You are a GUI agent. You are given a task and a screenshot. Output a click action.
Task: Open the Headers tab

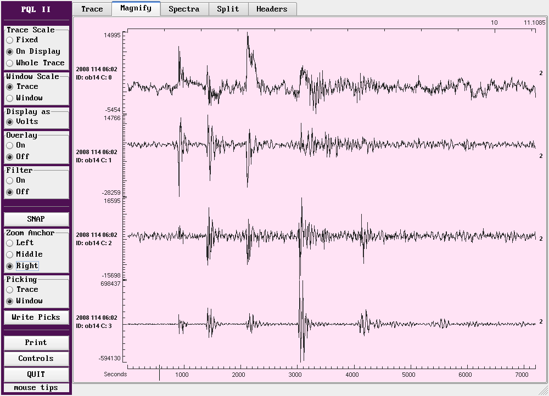point(272,9)
